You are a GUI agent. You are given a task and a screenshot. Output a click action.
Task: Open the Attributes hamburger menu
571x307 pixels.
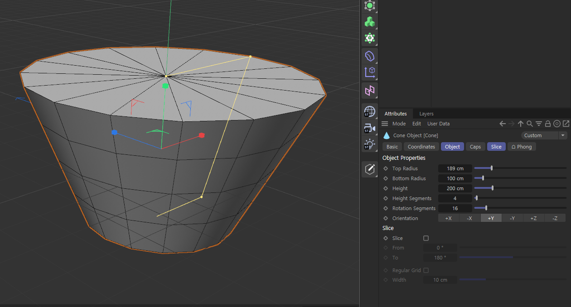pyautogui.click(x=385, y=124)
